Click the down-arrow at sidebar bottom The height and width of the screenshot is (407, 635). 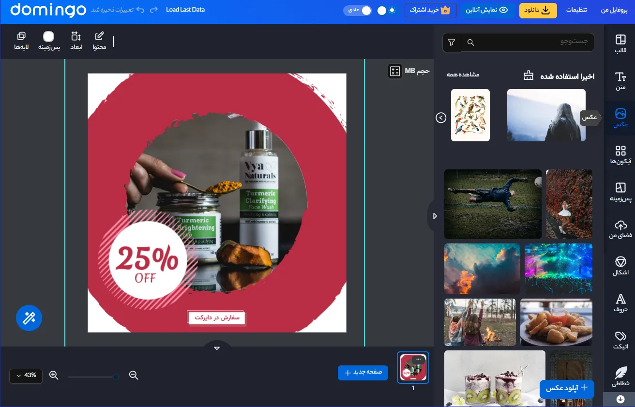[x=620, y=399]
